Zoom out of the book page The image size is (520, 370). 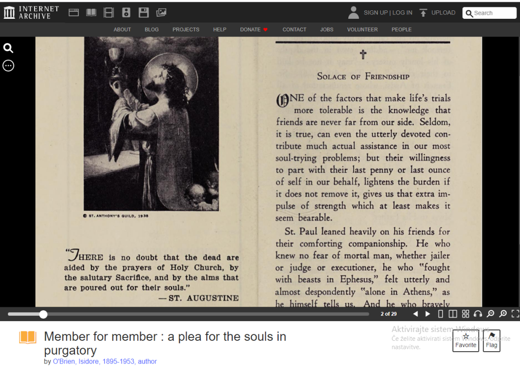(490, 314)
